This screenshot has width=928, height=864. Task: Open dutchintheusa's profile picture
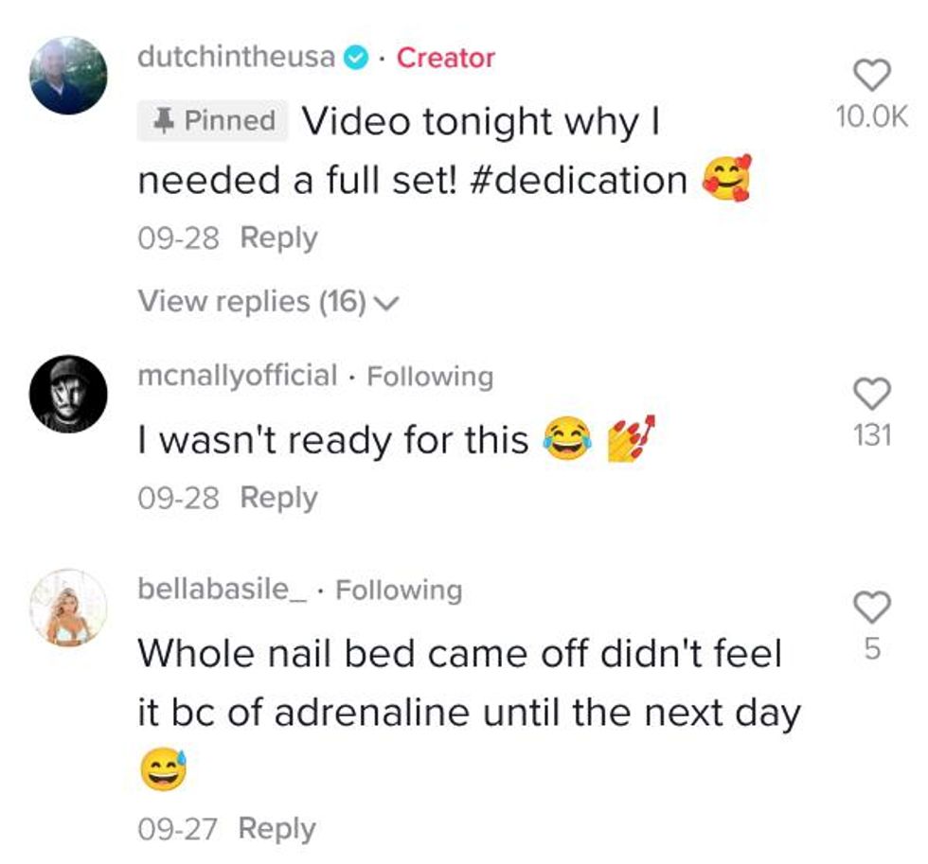(x=68, y=76)
